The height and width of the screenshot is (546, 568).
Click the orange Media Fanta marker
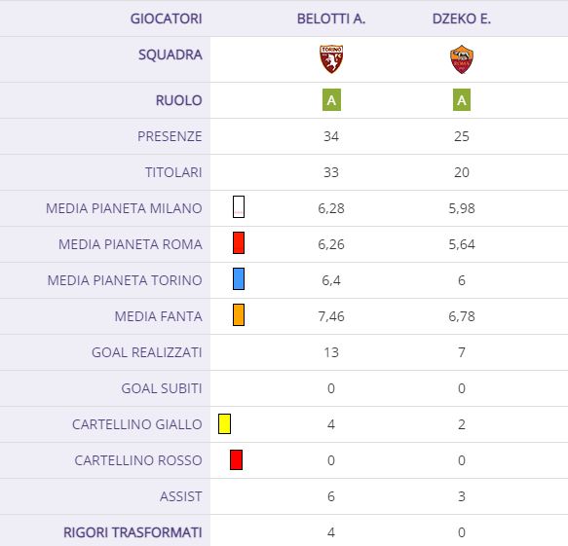click(x=239, y=314)
